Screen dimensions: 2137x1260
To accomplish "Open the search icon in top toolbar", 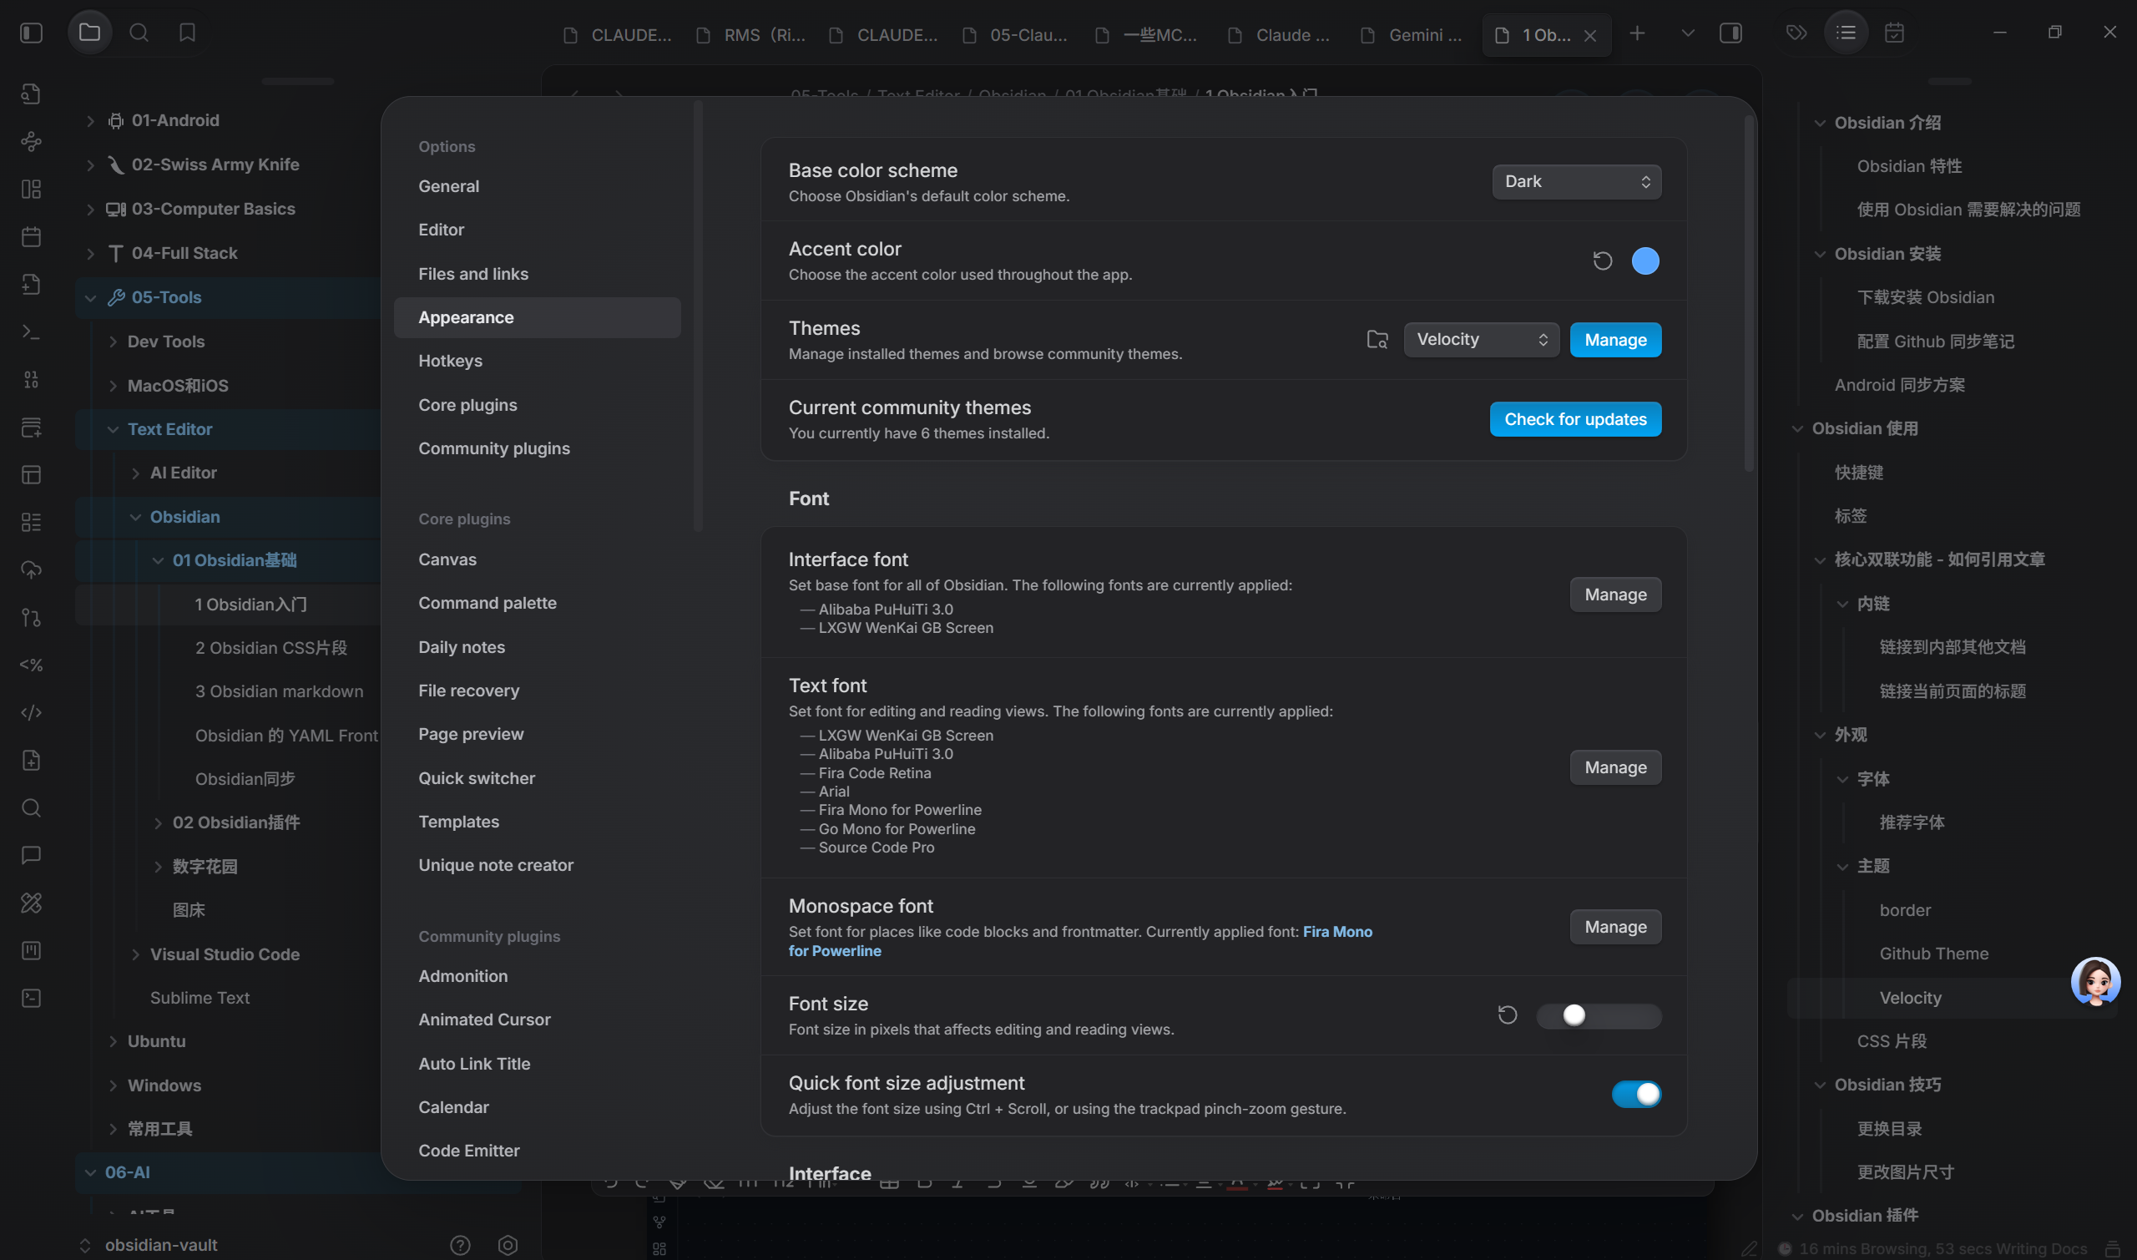I will (139, 33).
